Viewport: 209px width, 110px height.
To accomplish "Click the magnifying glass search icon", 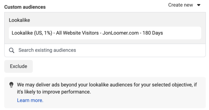I will tap(12, 50).
